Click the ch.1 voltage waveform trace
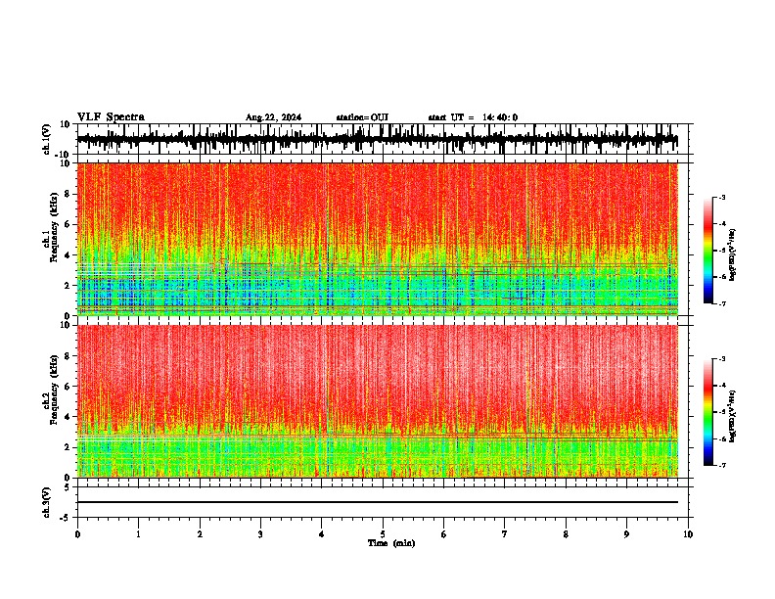This screenshot has height=599, width=775. click(377, 139)
